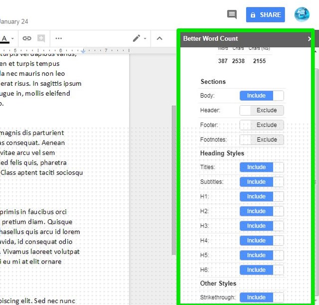The height and width of the screenshot is (305, 319).
Task: Click the character count value 2538
Action: pyautogui.click(x=238, y=61)
